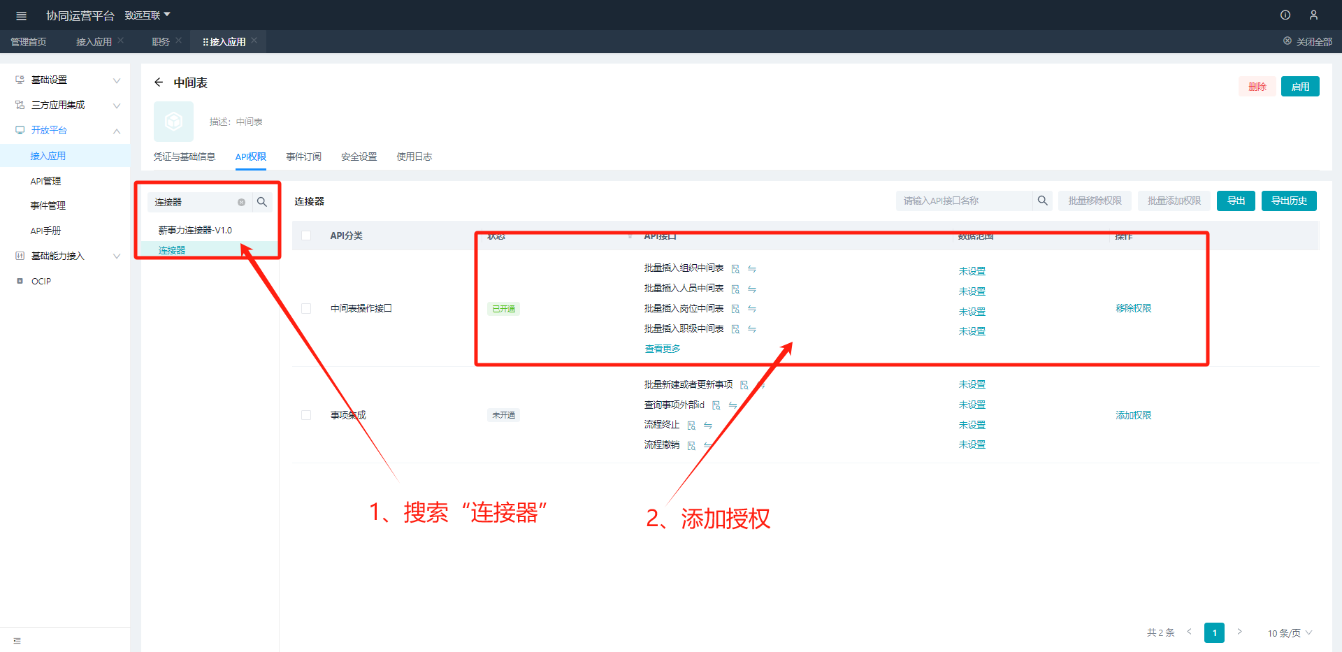This screenshot has height=652, width=1342.
Task: Tick the checkbox for the 事项集成 row
Action: click(306, 415)
